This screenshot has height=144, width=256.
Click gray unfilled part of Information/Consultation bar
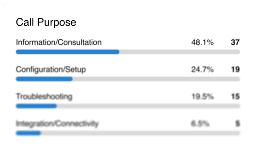tap(180, 52)
